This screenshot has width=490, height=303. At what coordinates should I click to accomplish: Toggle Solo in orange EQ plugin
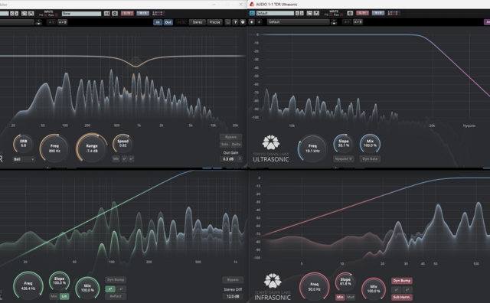[x=224, y=145]
